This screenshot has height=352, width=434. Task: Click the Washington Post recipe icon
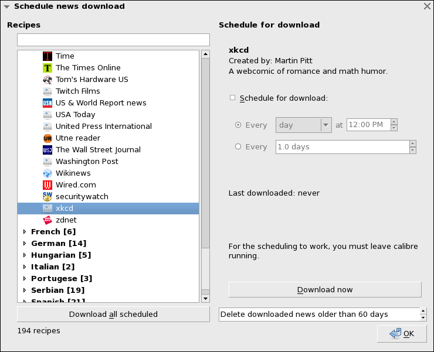point(48,162)
